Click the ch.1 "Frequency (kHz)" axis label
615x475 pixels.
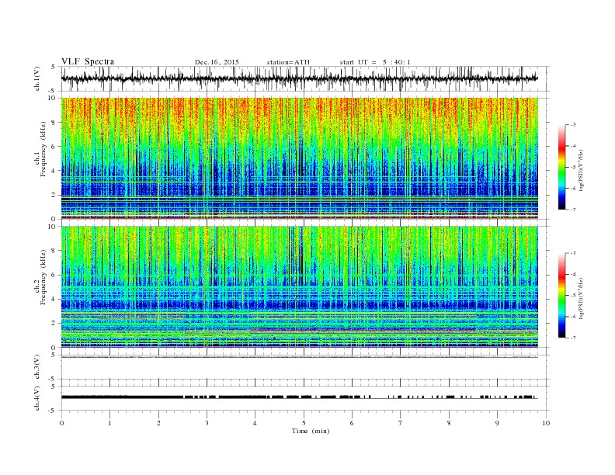click(43, 149)
